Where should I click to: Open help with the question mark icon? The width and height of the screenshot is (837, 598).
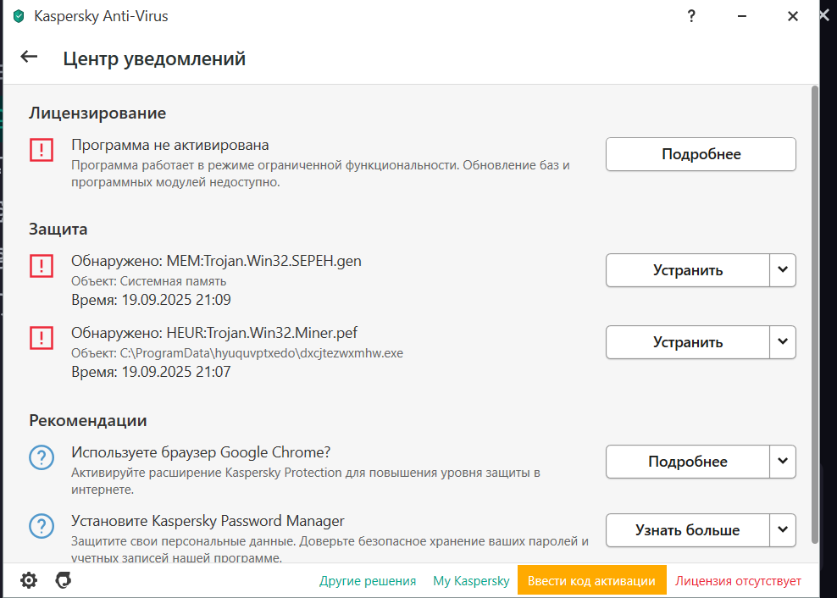pos(691,17)
